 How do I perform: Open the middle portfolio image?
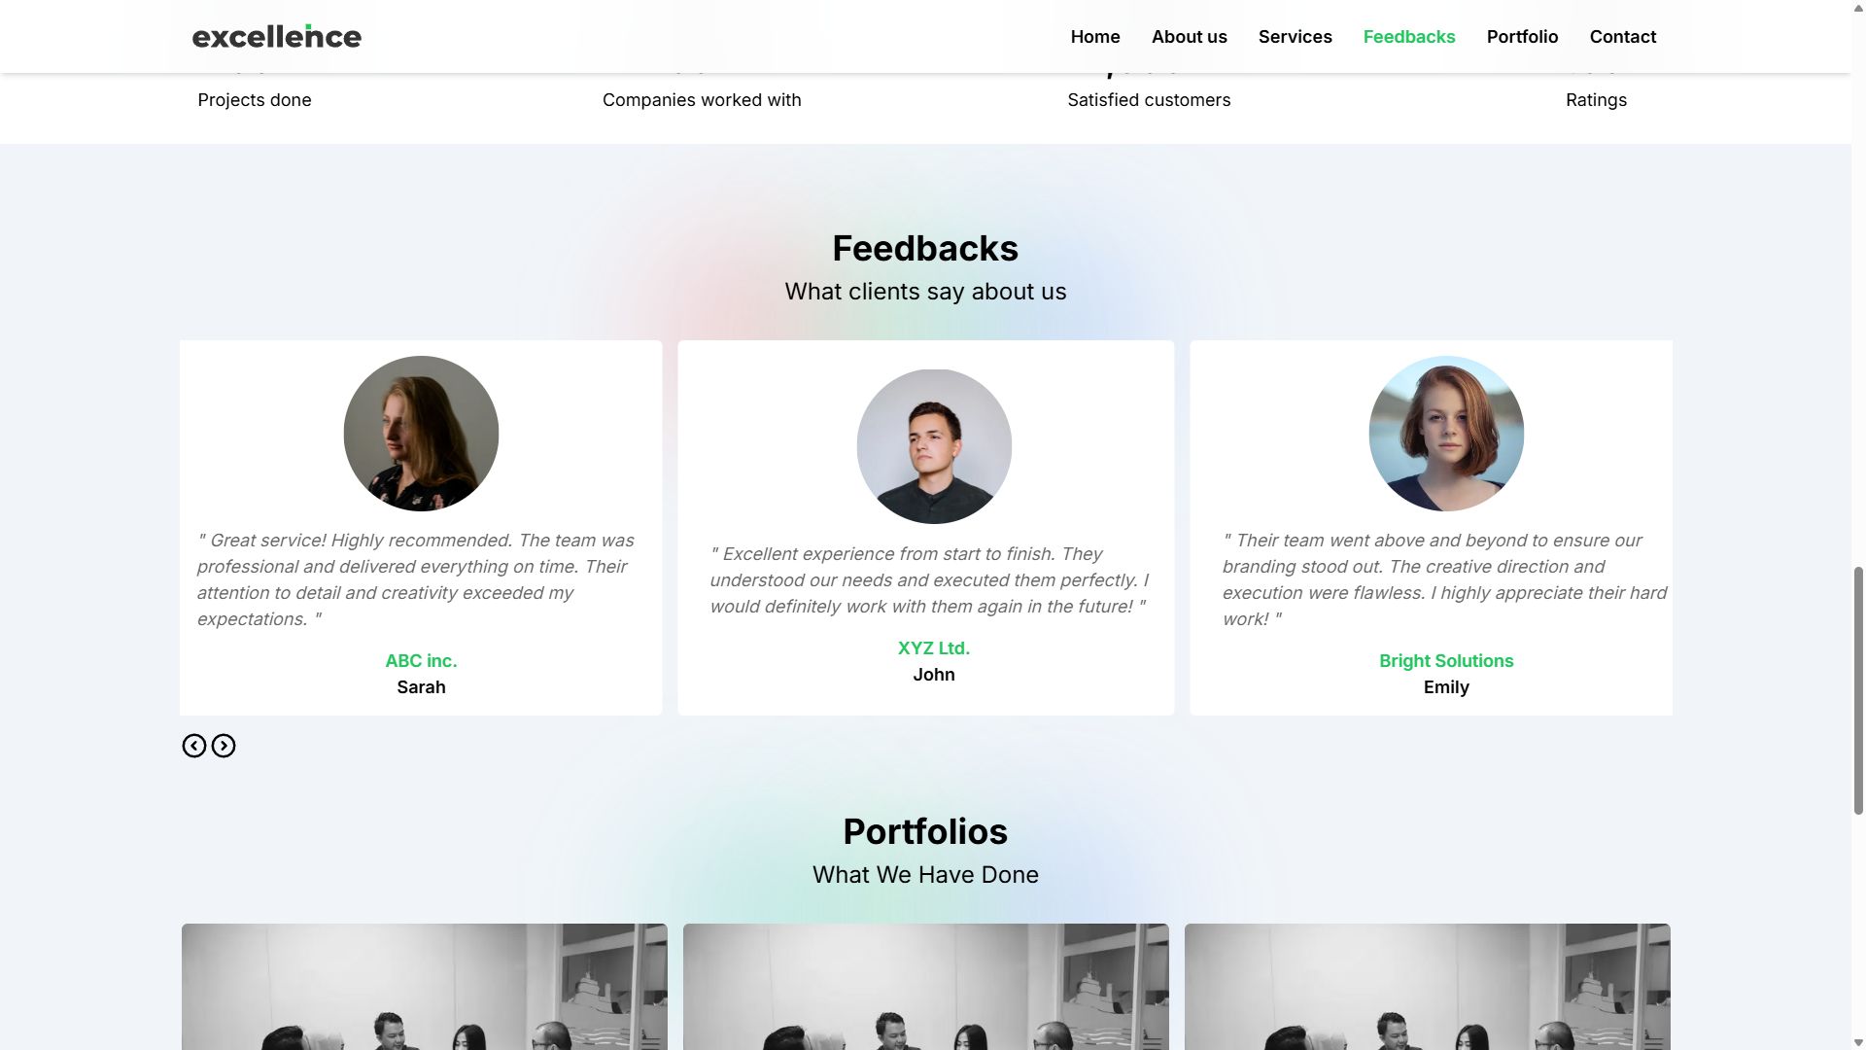[x=926, y=987]
